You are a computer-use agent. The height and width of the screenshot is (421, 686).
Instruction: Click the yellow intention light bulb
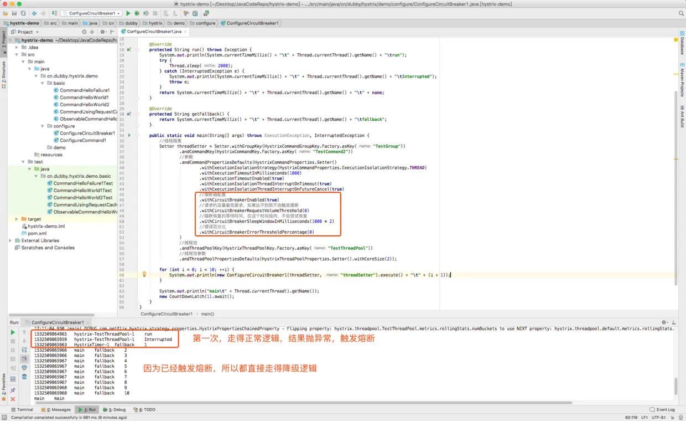tap(144, 274)
